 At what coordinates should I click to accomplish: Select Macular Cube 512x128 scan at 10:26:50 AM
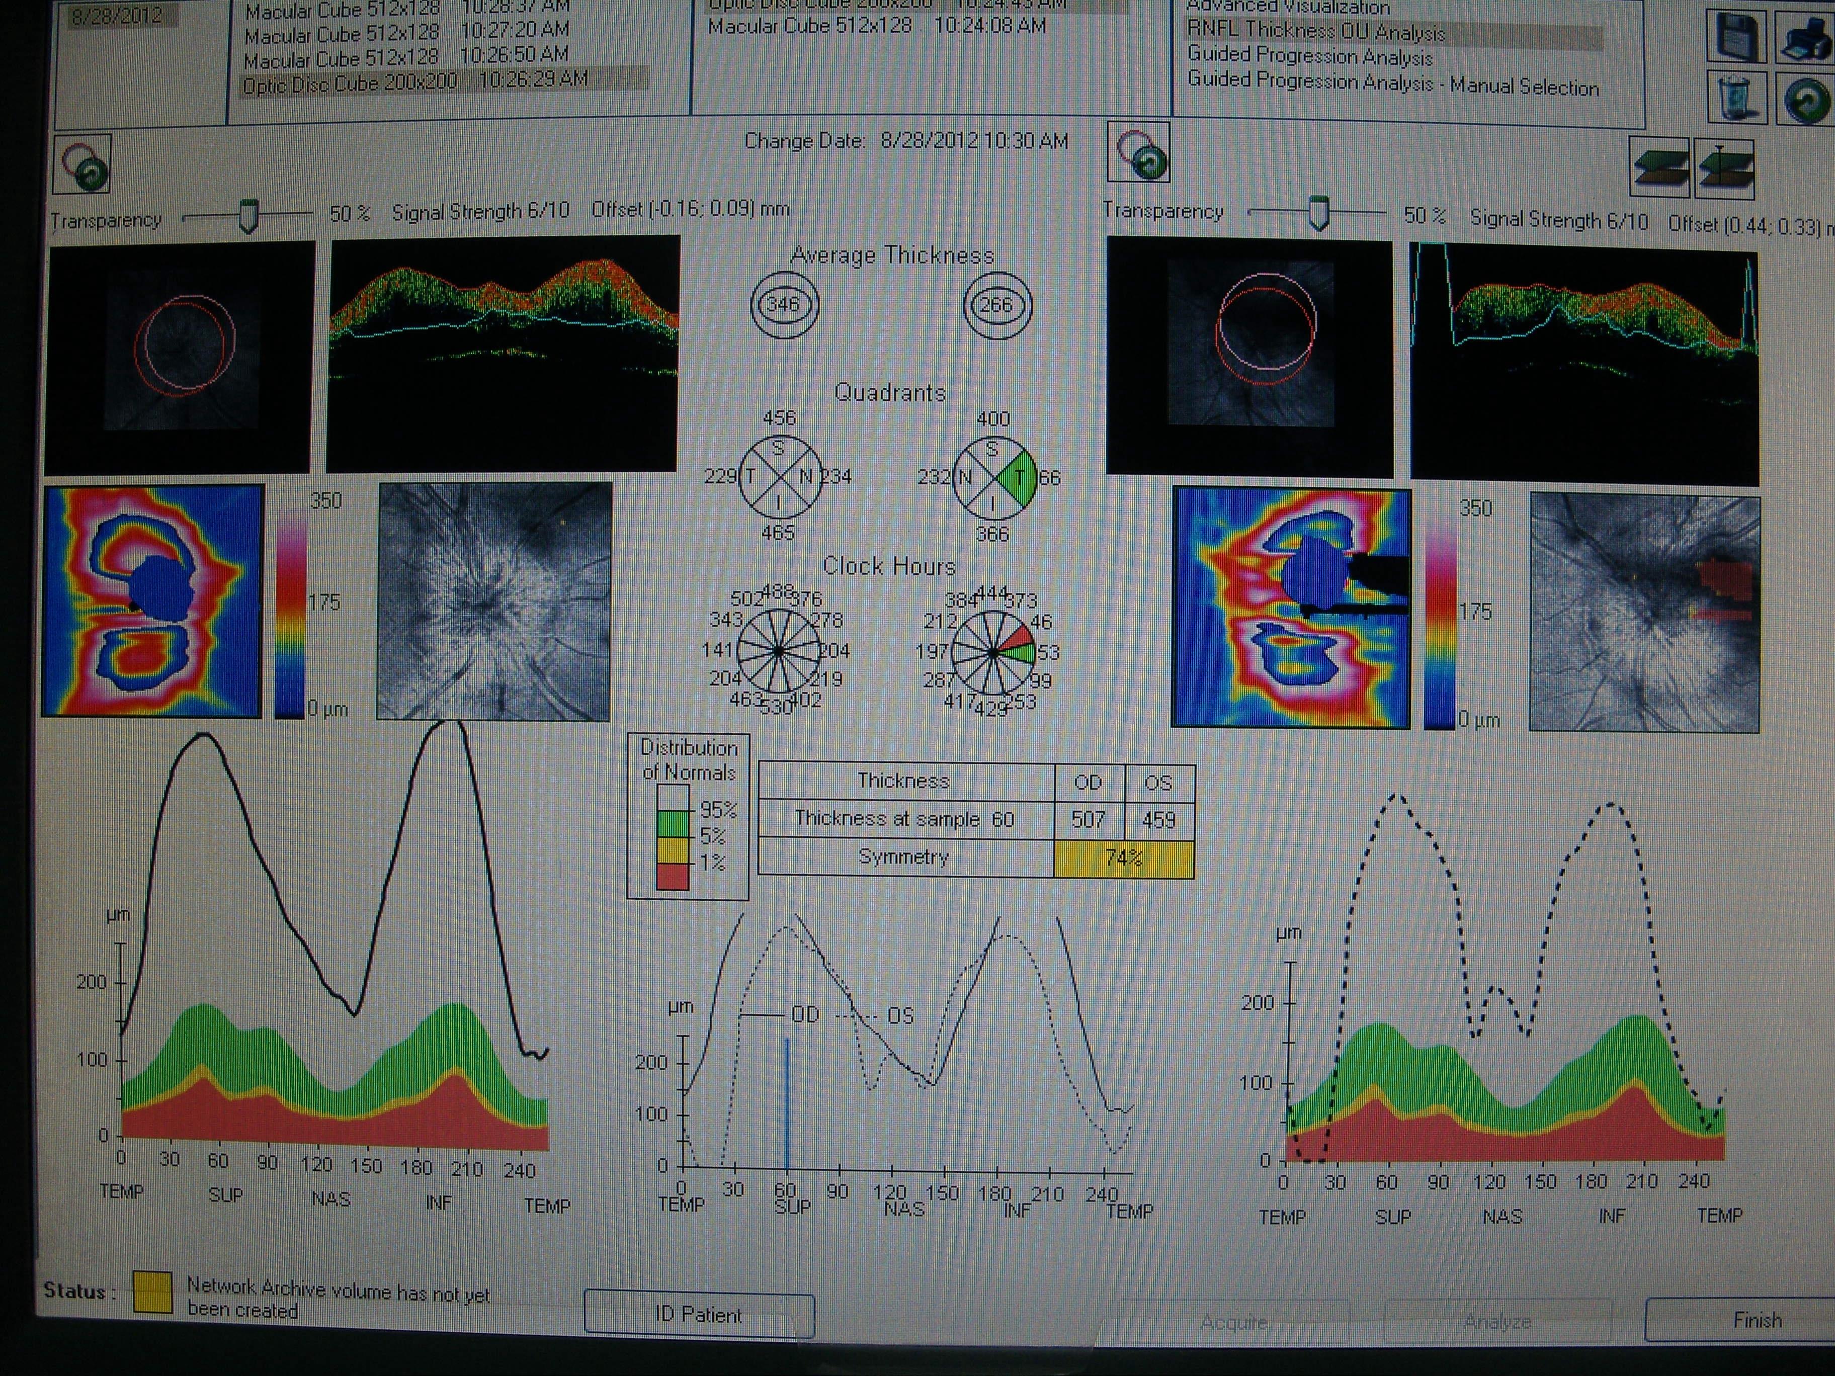pos(406,57)
